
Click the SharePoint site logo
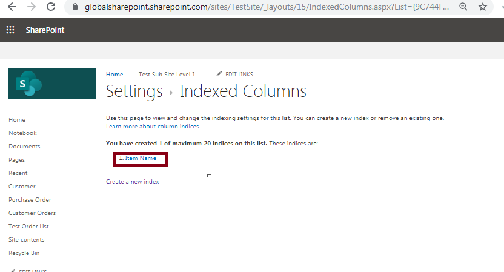pyautogui.click(x=52, y=84)
